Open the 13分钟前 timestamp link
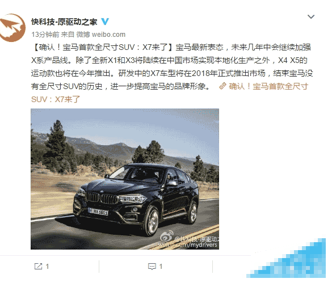This screenshot has width=336, height=287. [x=45, y=34]
